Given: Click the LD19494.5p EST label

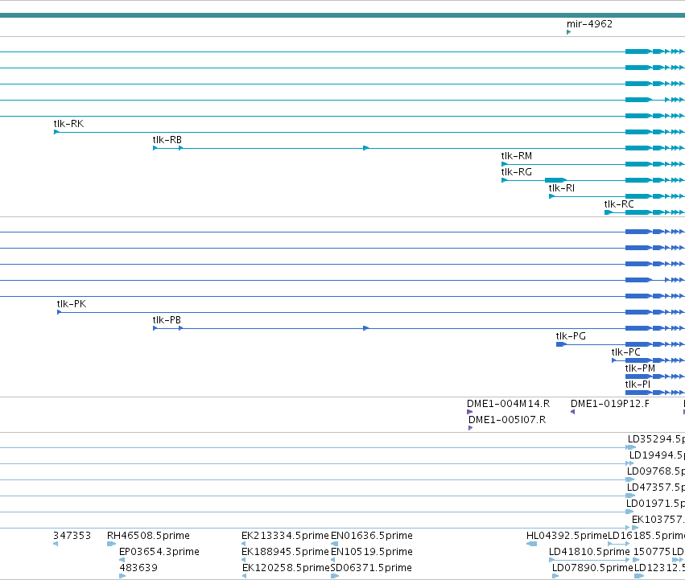Looking at the screenshot, I should (x=657, y=455).
